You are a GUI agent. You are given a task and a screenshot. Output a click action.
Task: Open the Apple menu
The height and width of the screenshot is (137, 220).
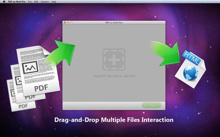click(4, 2)
